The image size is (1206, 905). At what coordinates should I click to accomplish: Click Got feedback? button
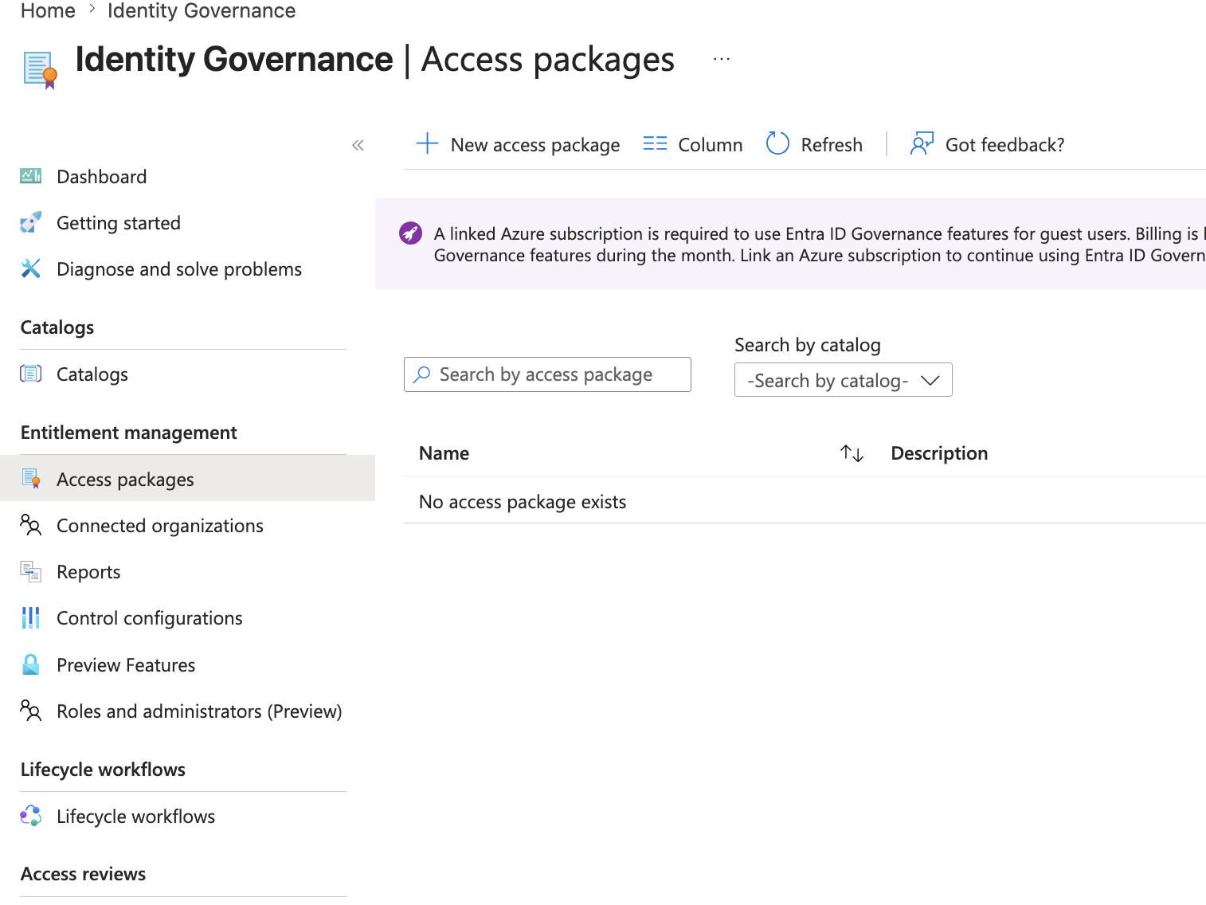pos(988,144)
